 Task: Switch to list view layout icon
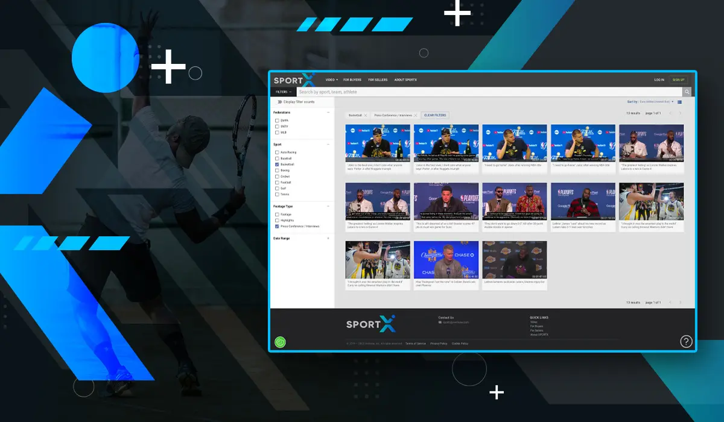[x=680, y=102]
